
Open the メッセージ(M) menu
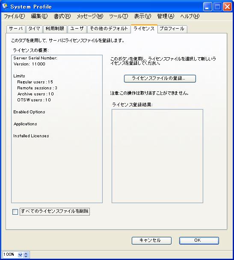pos(90,16)
